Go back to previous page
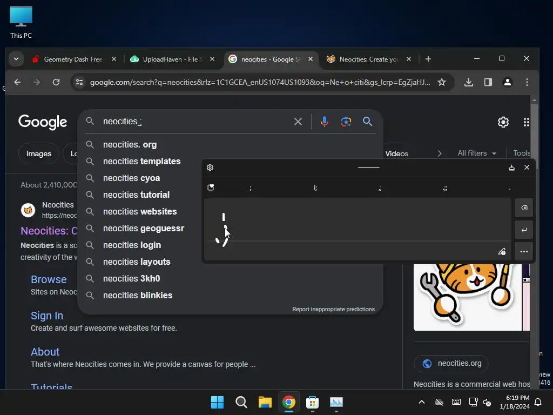The width and height of the screenshot is (553, 415). click(x=17, y=82)
